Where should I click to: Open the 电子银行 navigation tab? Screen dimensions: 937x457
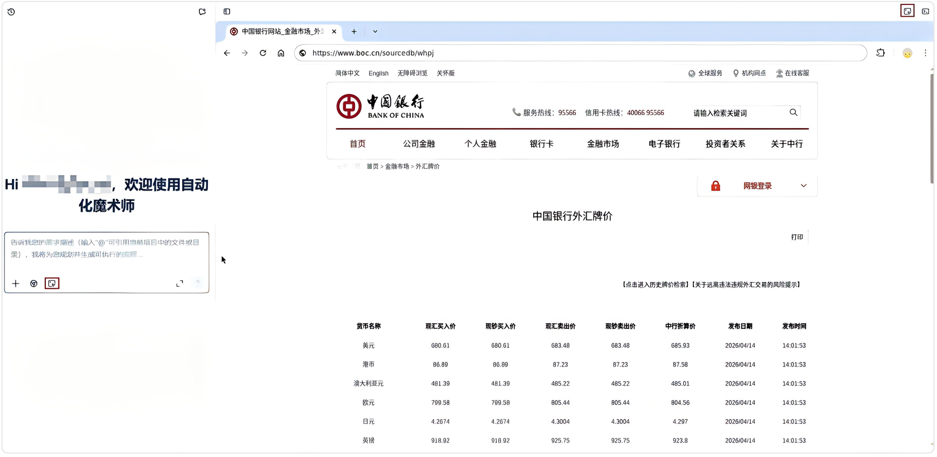pyautogui.click(x=665, y=144)
